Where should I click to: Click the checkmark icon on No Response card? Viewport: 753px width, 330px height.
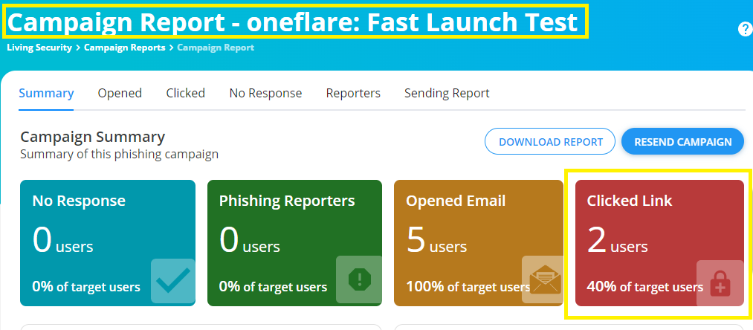click(x=173, y=280)
